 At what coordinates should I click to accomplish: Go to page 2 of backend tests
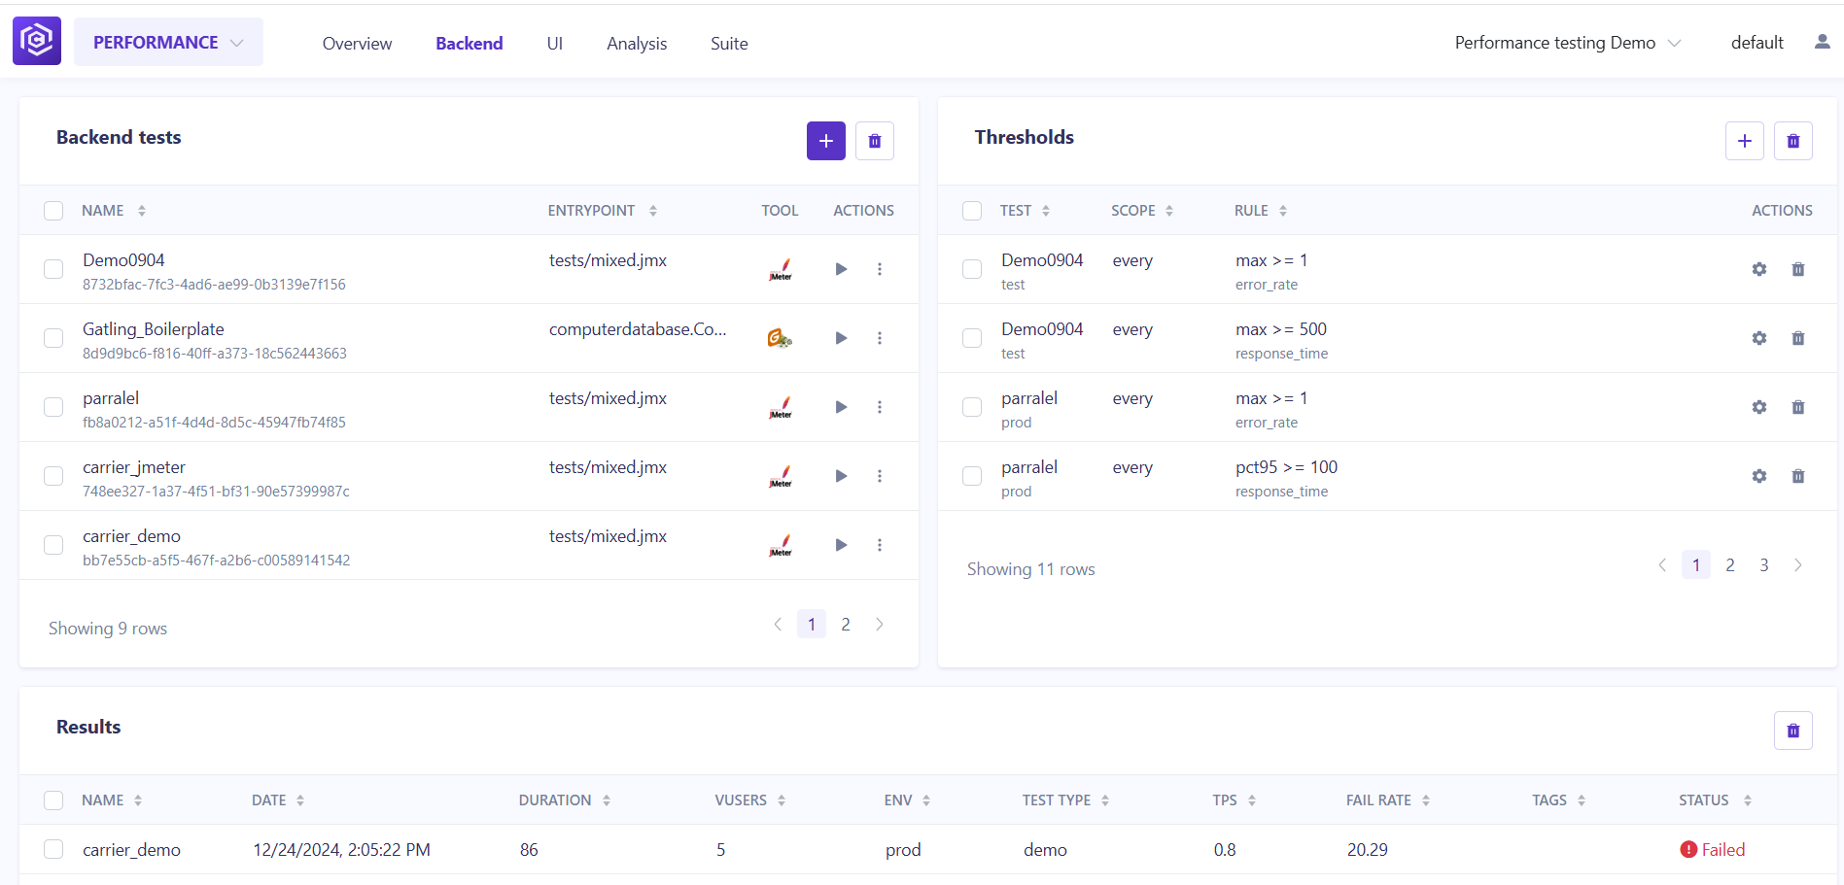pyautogui.click(x=846, y=625)
